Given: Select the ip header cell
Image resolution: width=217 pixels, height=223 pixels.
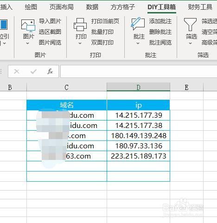Looking at the screenshot, I should (138, 105).
